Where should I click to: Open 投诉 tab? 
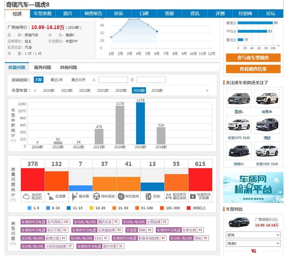118,14
